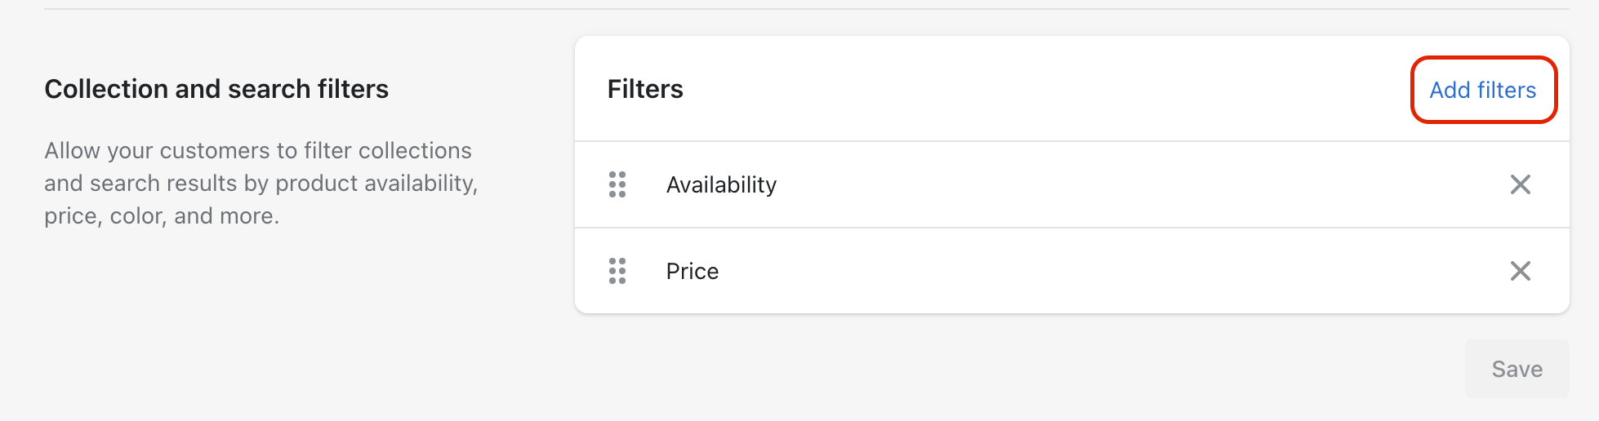
Task: Click the Price filter row
Action: [x=1071, y=271]
